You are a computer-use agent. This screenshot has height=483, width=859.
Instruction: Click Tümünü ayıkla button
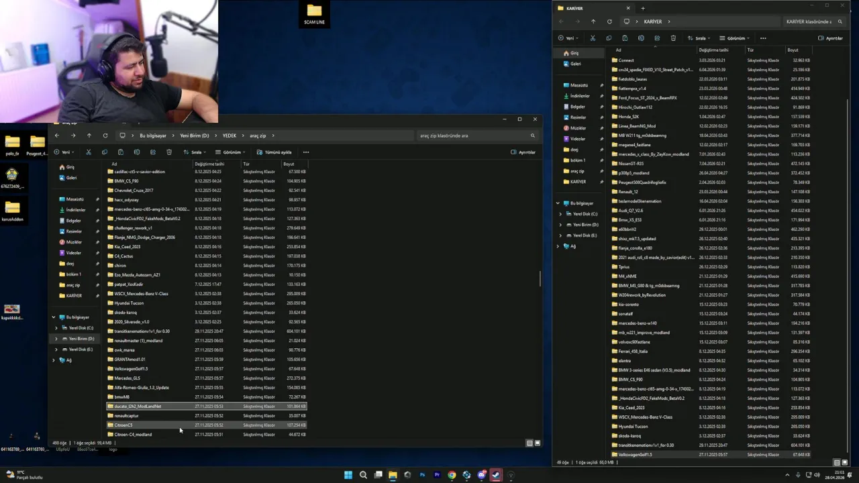point(274,152)
